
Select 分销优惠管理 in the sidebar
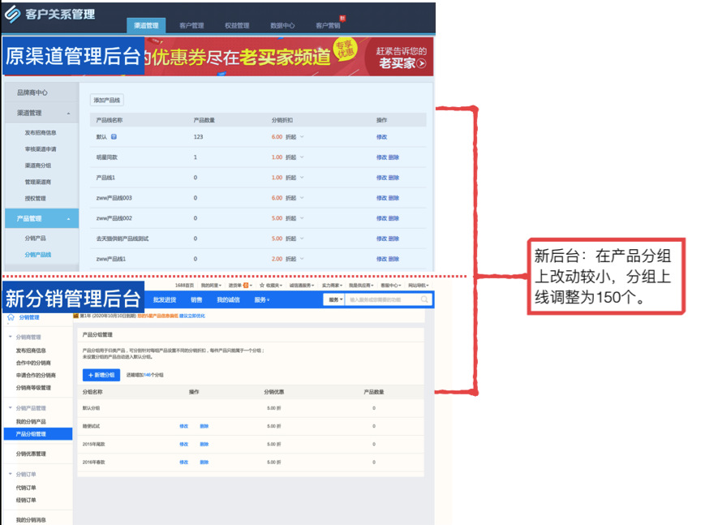click(31, 454)
